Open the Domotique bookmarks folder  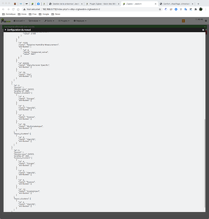[x=9, y=14]
